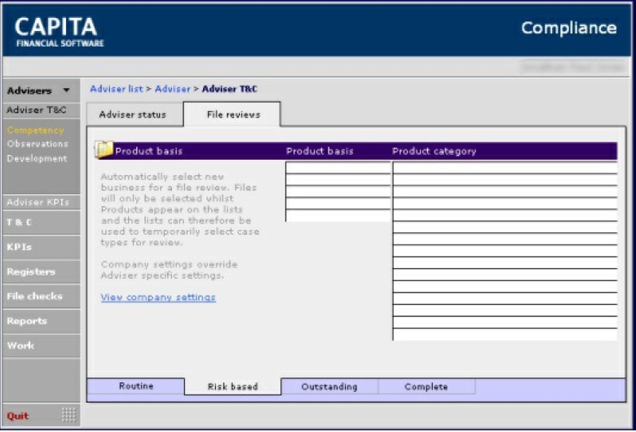This screenshot has height=432, width=636.
Task: Select Competency in the sidebar
Action: pyautogui.click(x=35, y=130)
